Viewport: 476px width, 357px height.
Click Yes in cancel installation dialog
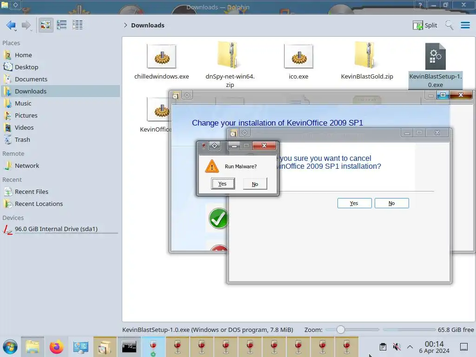pyautogui.click(x=354, y=203)
